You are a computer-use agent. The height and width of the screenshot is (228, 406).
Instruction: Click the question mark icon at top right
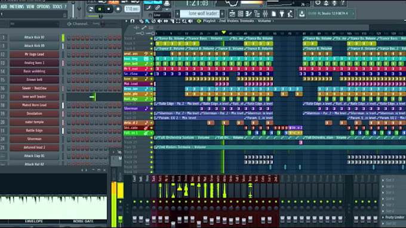[x=343, y=3]
